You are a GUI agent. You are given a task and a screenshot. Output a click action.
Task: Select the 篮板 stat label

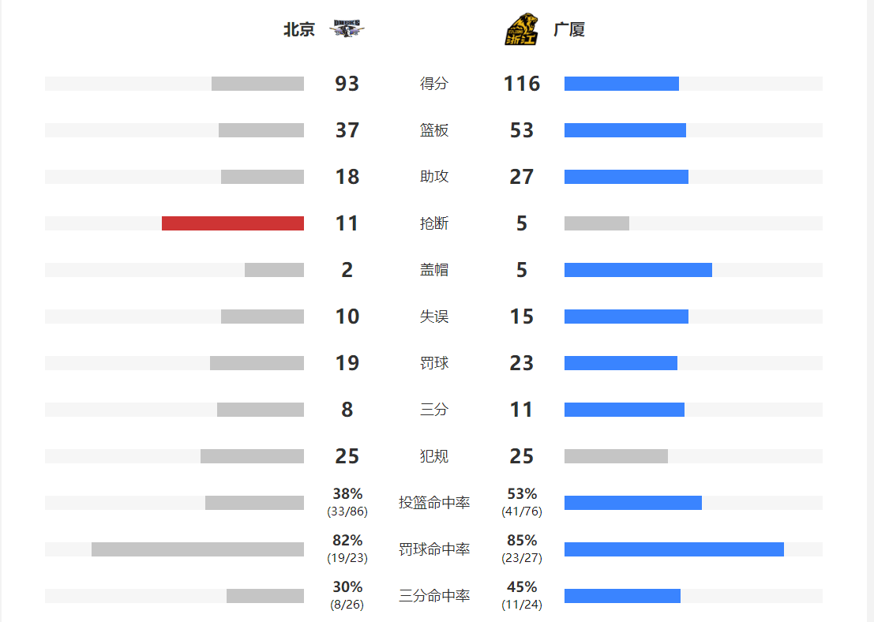(434, 130)
